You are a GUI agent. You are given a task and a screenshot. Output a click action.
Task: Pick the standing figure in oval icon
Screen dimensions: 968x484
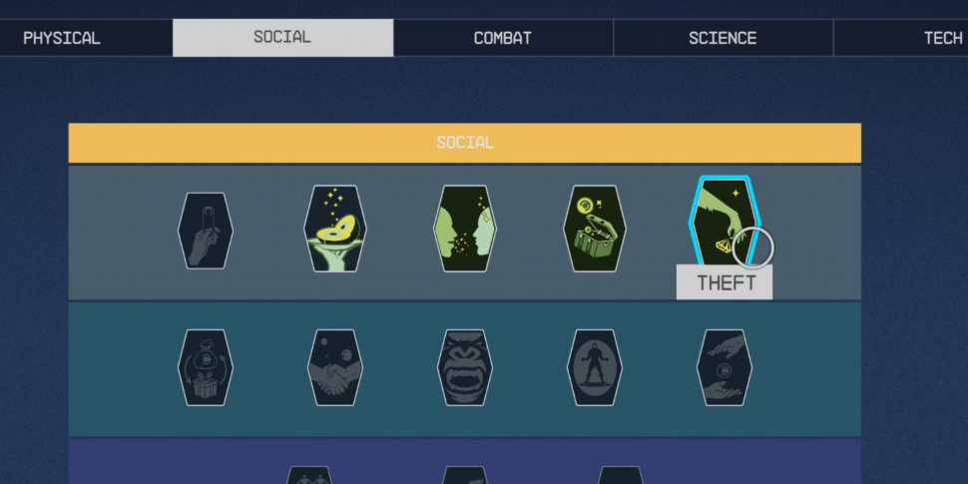595,367
